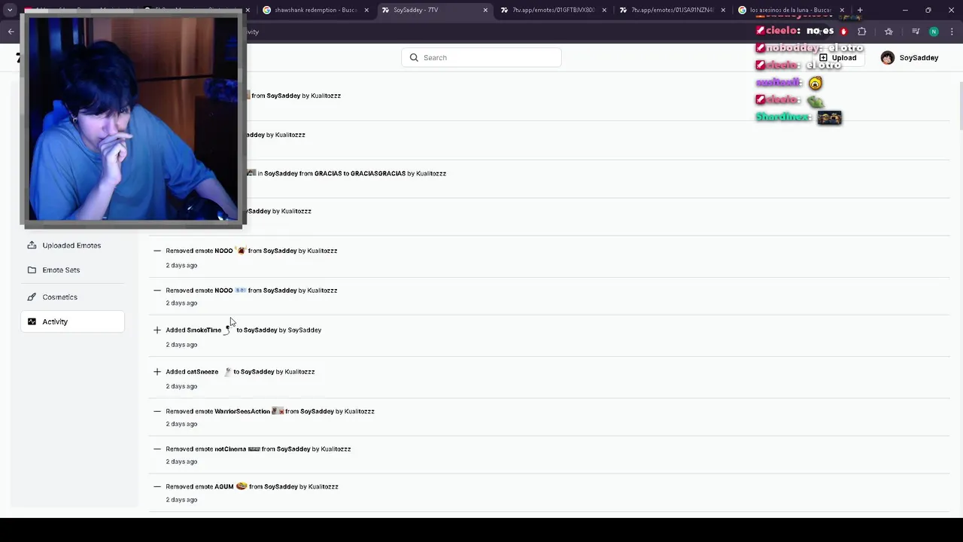Click the emote name WarriorSeesAction
The image size is (963, 542).
(x=242, y=411)
